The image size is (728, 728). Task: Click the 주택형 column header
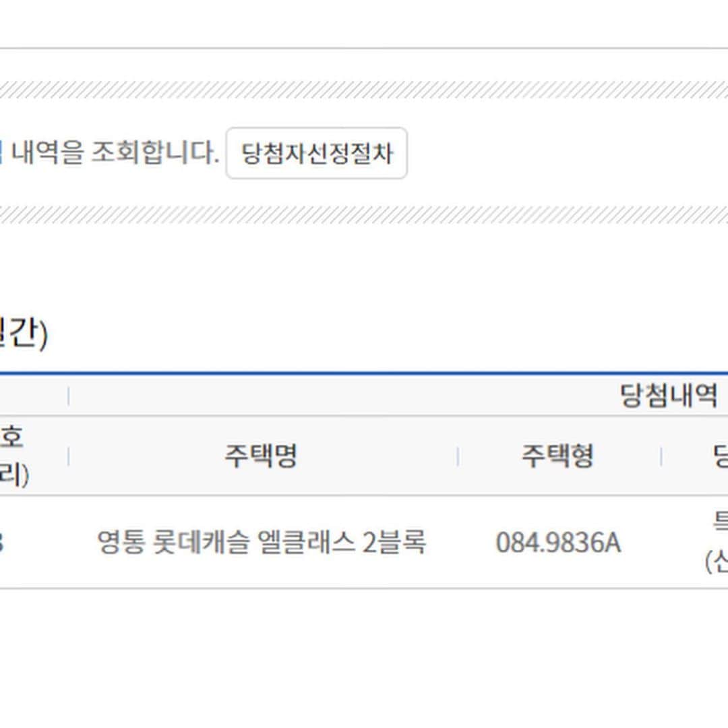[557, 456]
